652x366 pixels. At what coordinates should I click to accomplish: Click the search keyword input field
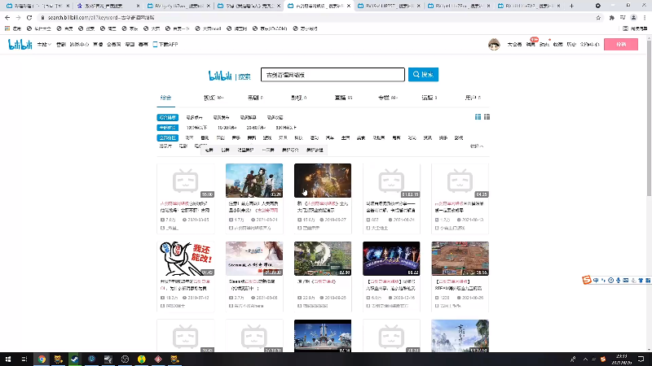(x=333, y=75)
